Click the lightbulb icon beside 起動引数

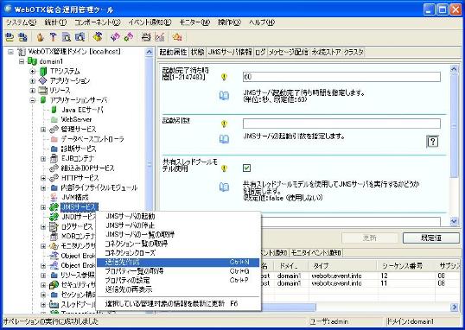pos(224,124)
